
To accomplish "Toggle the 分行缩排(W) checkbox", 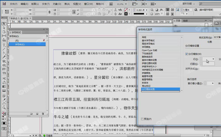I will pos(187,54).
